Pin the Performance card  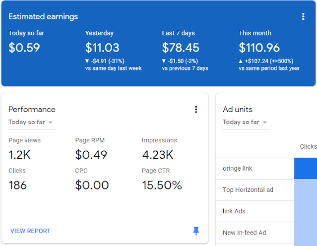196,231
